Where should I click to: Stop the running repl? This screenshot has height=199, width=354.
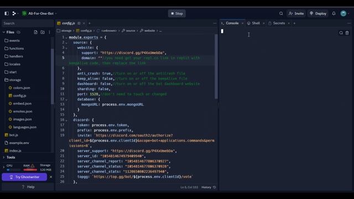click(x=177, y=13)
